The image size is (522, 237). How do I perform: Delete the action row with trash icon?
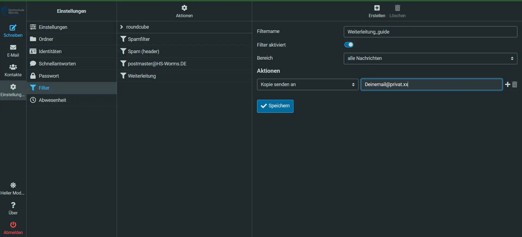(515, 84)
